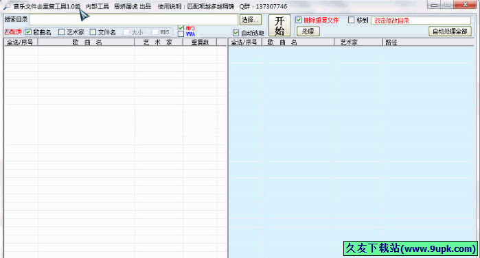Image resolution: width=480 pixels, height=258 pixels.
Task: Click the 选择.. browse button
Action: coord(251,20)
